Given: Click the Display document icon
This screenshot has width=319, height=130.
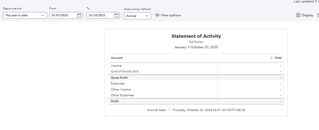Looking at the screenshot, I should (298, 15).
